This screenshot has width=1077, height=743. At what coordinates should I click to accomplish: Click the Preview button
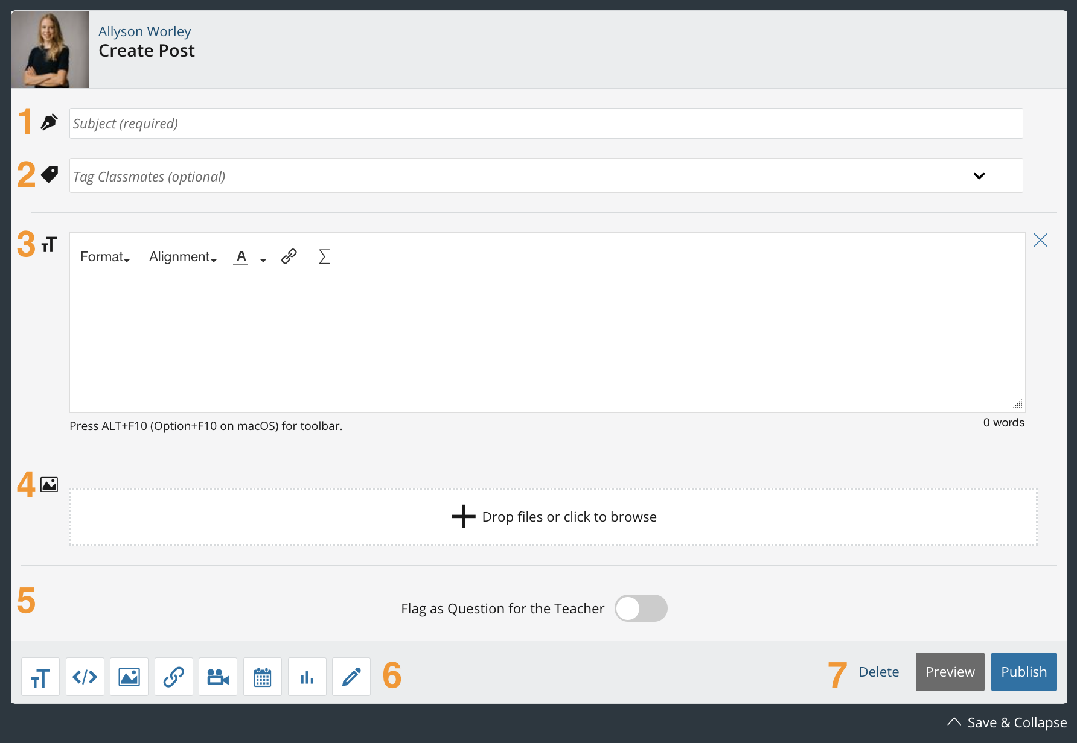(x=950, y=672)
